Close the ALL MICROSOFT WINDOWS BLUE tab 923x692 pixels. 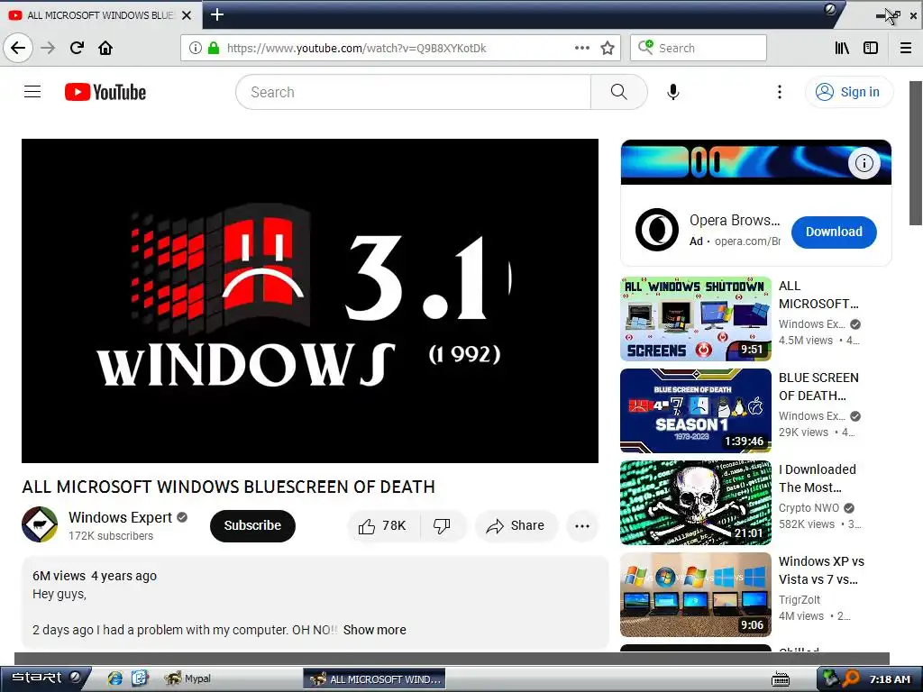coord(187,15)
